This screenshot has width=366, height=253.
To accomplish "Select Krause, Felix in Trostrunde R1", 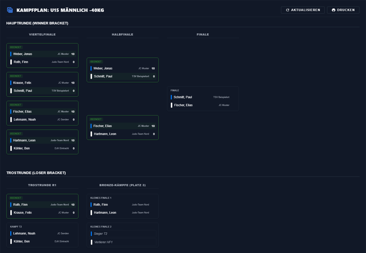I will (42, 213).
